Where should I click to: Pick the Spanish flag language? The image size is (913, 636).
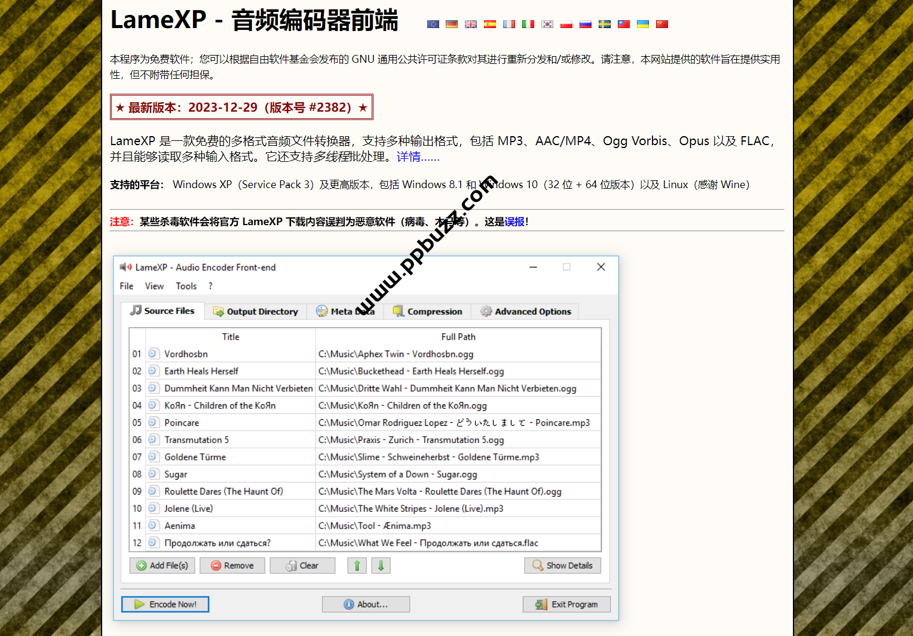point(490,24)
